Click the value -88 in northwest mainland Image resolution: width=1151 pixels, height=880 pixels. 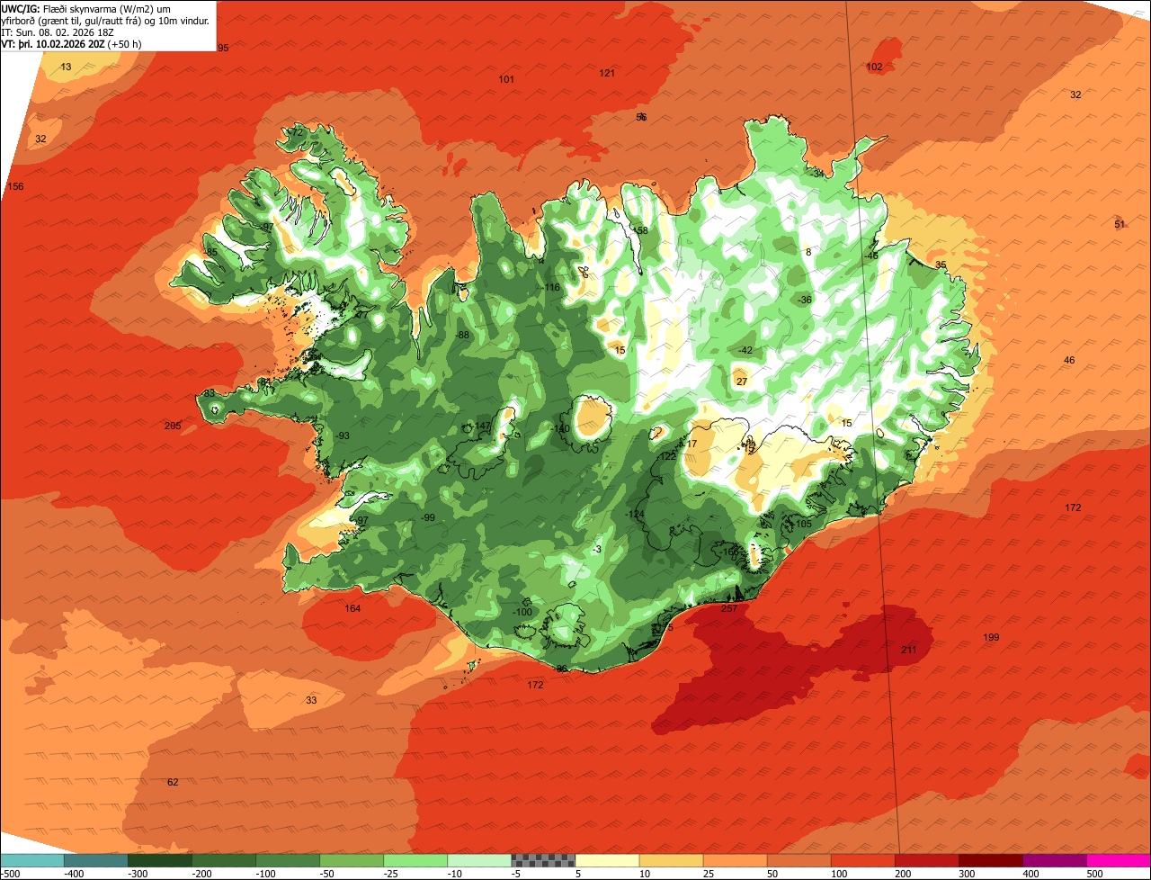(x=462, y=336)
